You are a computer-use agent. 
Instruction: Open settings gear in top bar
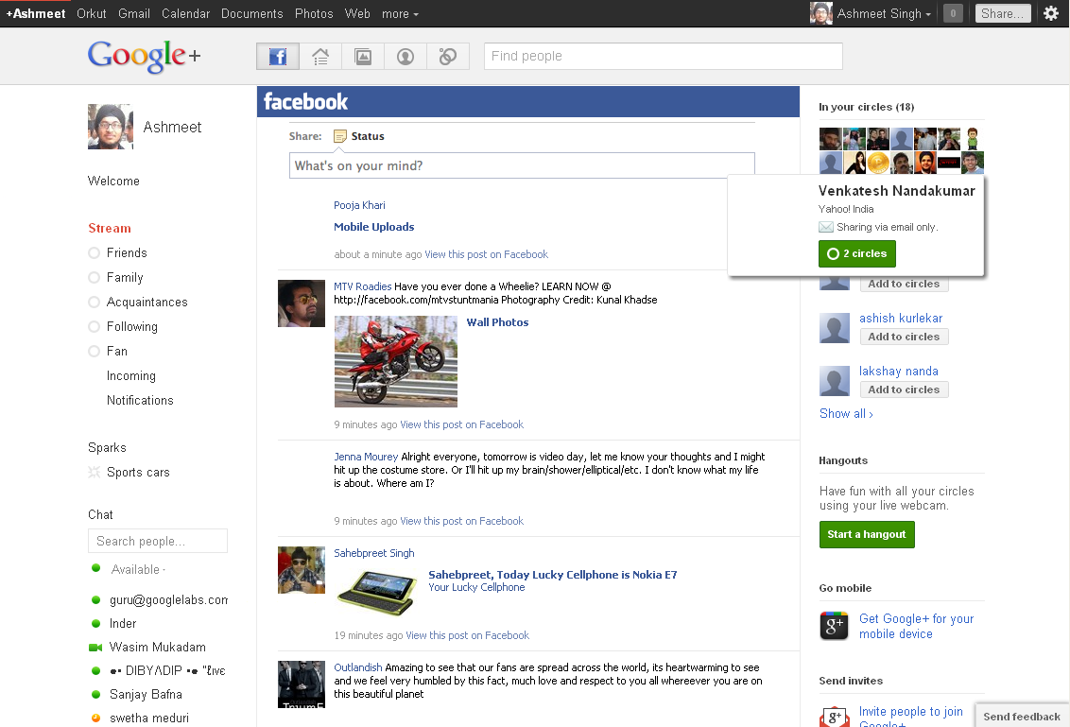pyautogui.click(x=1051, y=13)
